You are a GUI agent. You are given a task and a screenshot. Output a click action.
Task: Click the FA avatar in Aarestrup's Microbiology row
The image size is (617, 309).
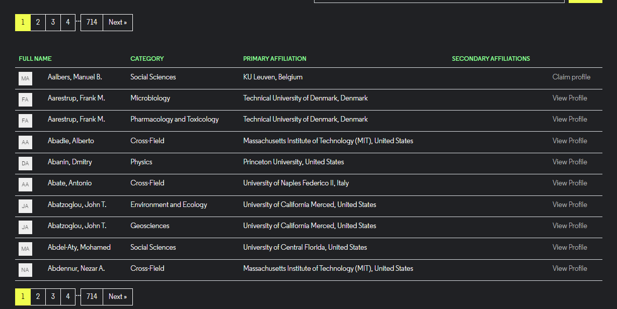coord(25,99)
